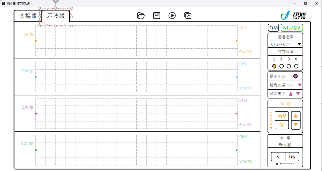The width and height of the screenshot is (322, 171).
Task: Click the ns horizontal time button
Action: pyautogui.click(x=292, y=157)
